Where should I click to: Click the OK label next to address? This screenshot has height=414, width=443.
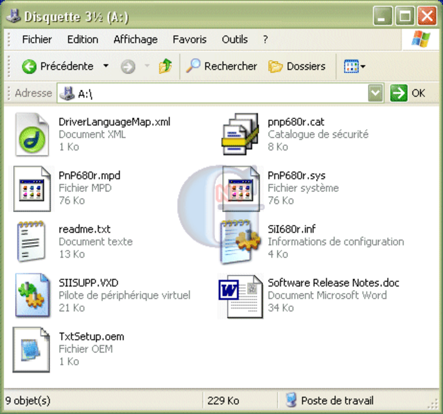[x=418, y=93]
